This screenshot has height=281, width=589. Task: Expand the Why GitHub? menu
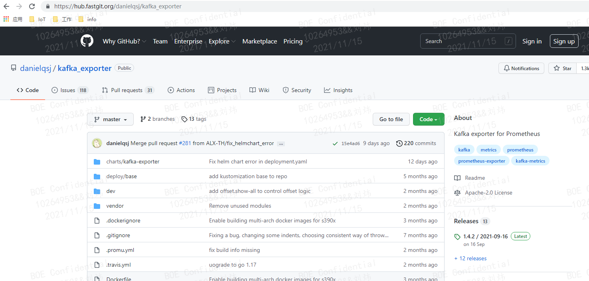pos(124,41)
